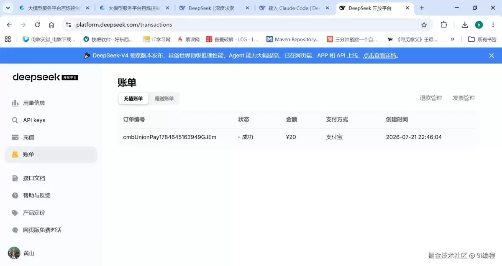Open 充值 in the sidebar
The image size is (502, 266).
click(51, 137)
